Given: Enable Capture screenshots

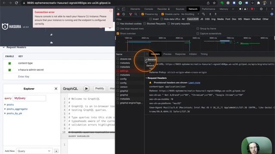Looking at the screenshot, I should point(198,33).
